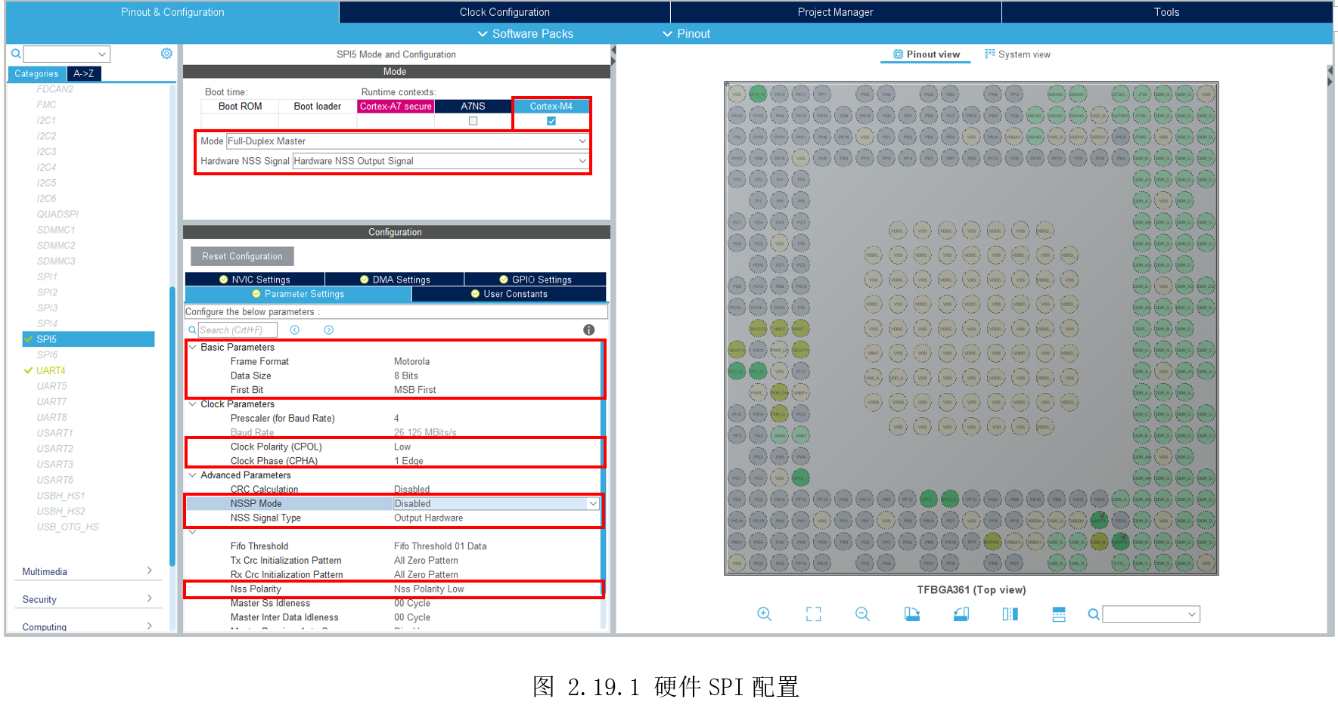Viewport: 1338px width, 705px height.
Task: Click the fit-to-screen pinout icon
Action: click(x=813, y=614)
